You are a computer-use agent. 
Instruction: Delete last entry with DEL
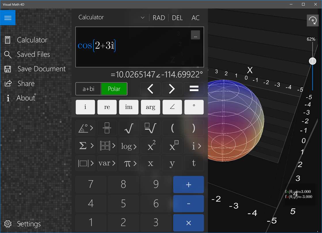(x=177, y=18)
